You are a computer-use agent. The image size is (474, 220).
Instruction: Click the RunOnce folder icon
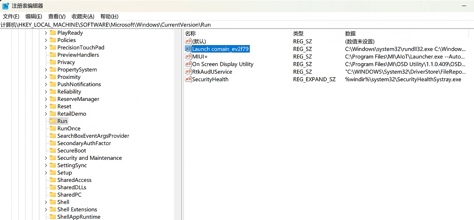(53, 128)
